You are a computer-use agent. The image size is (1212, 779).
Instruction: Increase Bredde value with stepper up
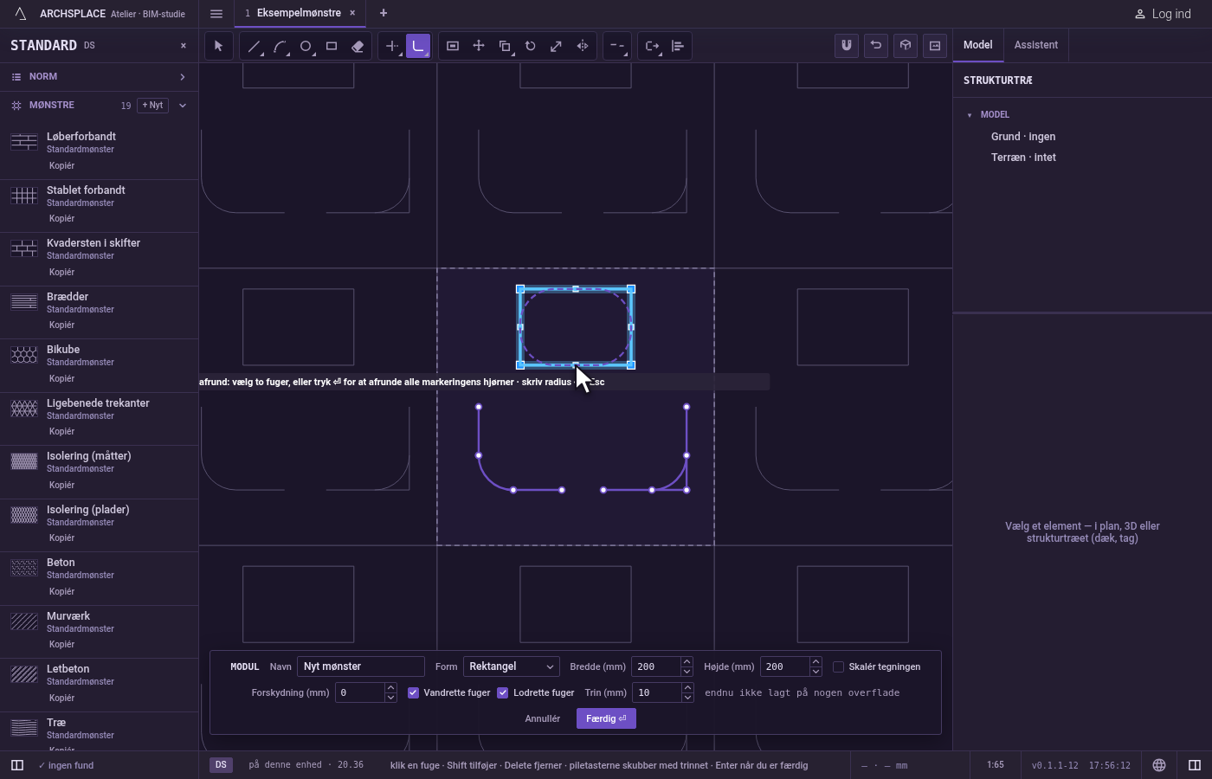tap(687, 661)
